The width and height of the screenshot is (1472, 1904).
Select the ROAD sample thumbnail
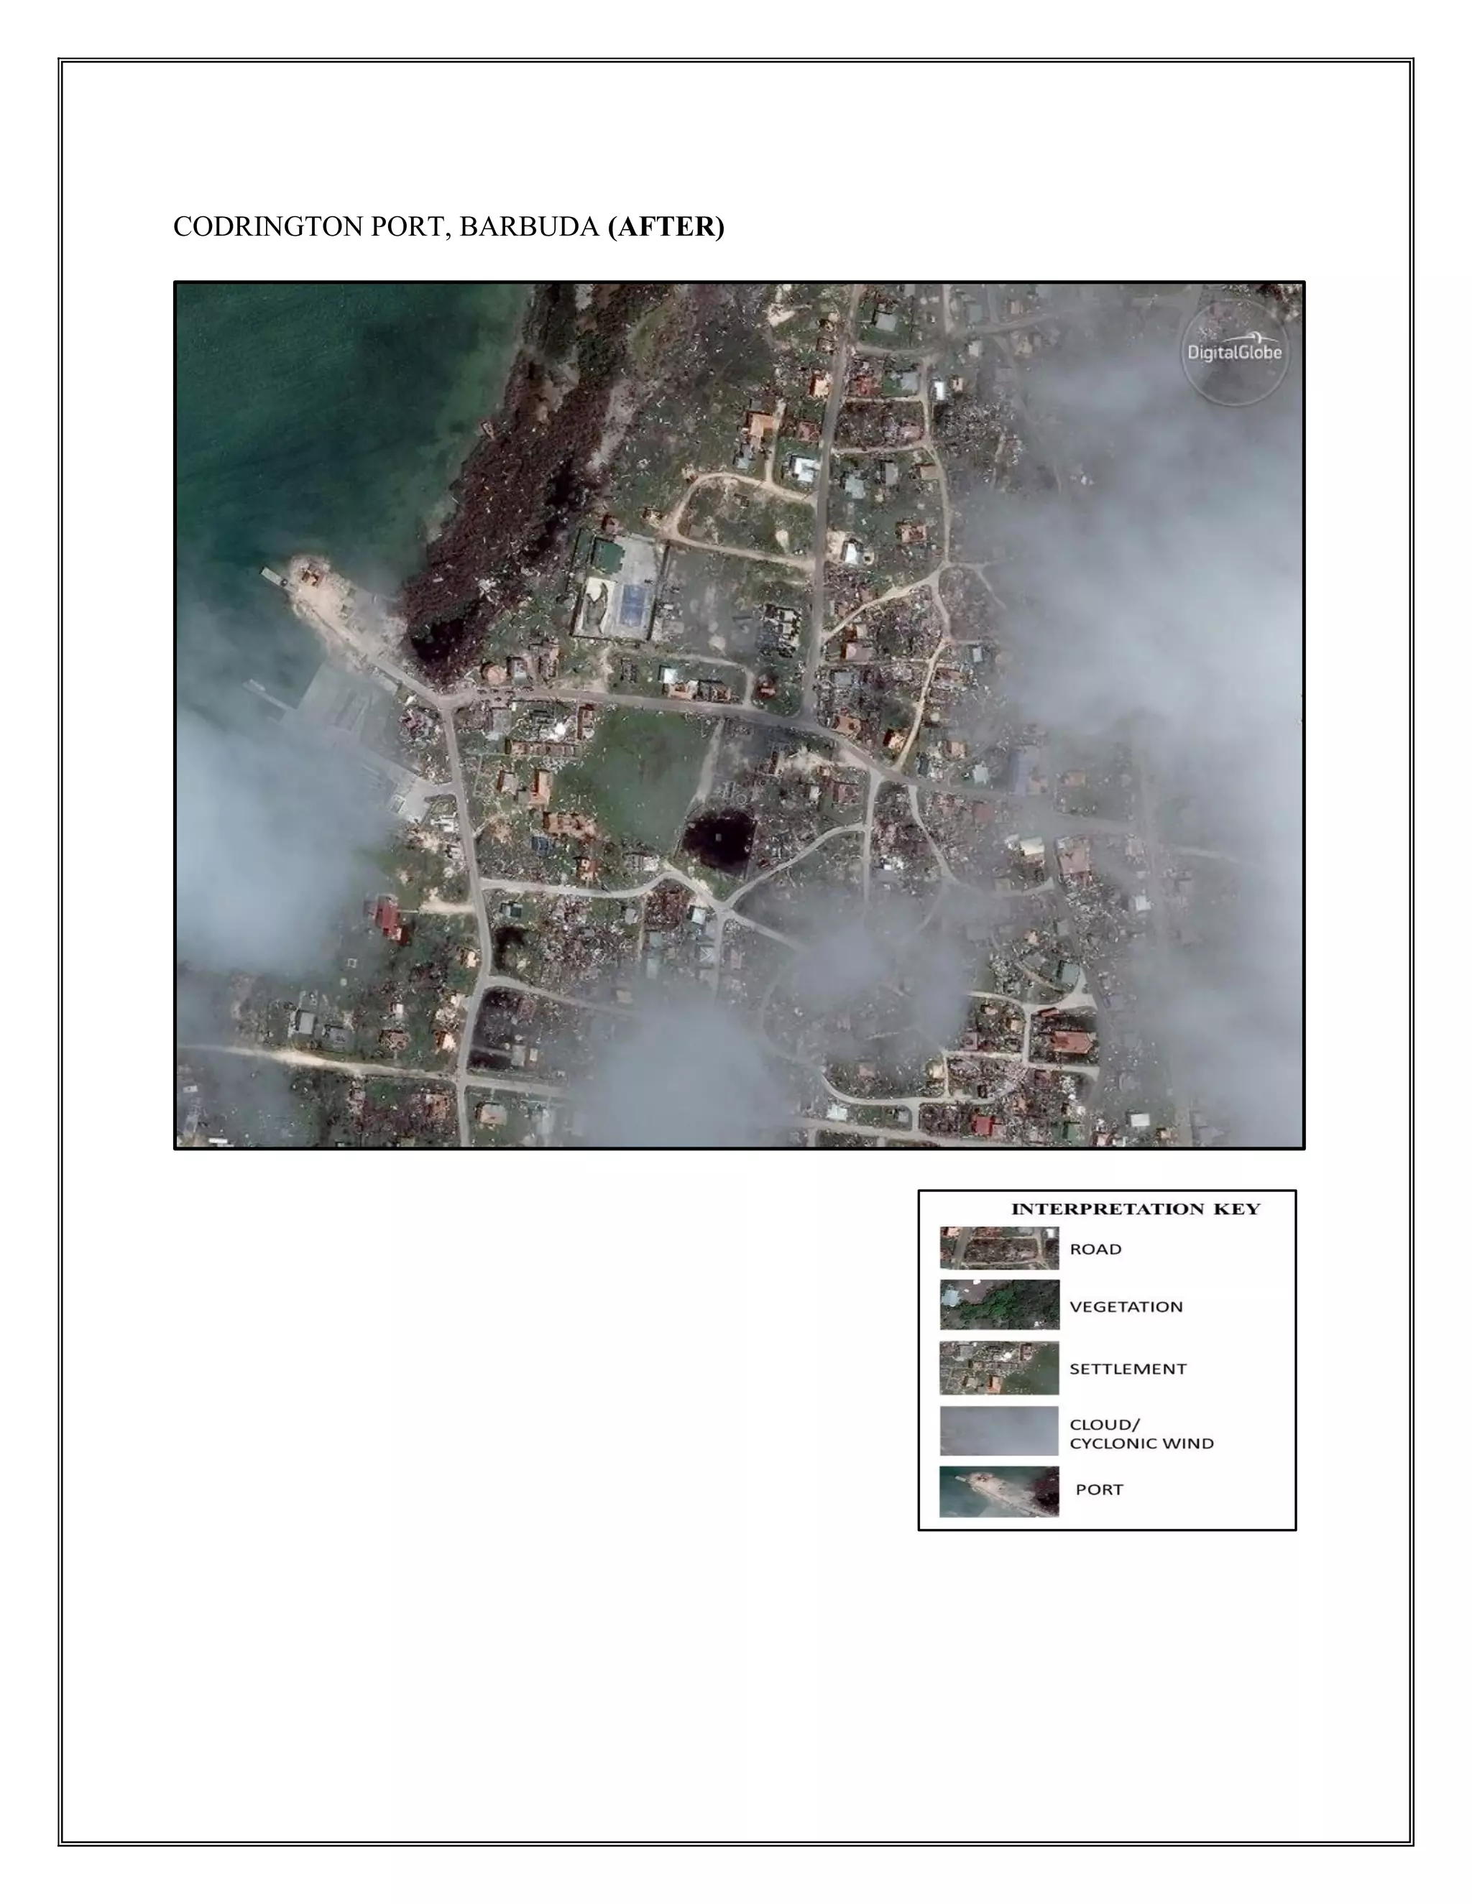pyautogui.click(x=999, y=1249)
